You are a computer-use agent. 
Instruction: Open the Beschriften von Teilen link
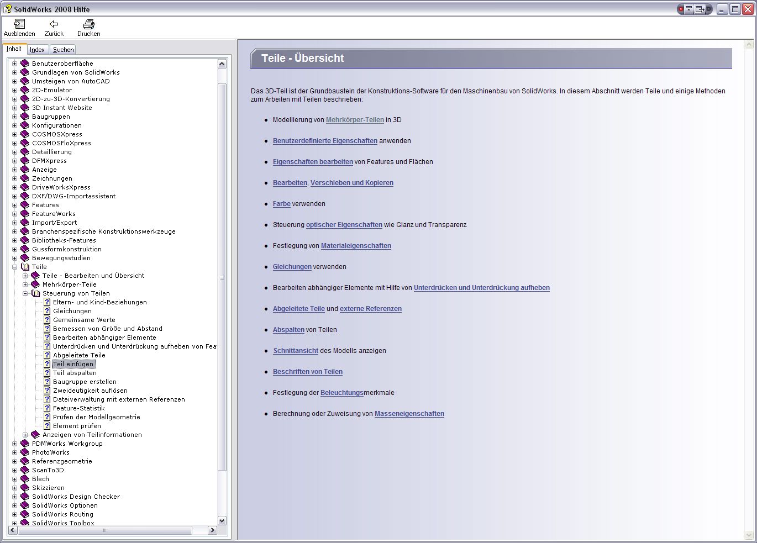coord(308,372)
